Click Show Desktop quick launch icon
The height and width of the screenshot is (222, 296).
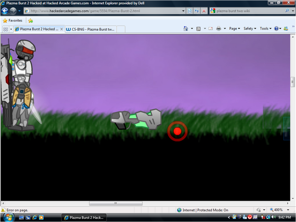(21, 218)
